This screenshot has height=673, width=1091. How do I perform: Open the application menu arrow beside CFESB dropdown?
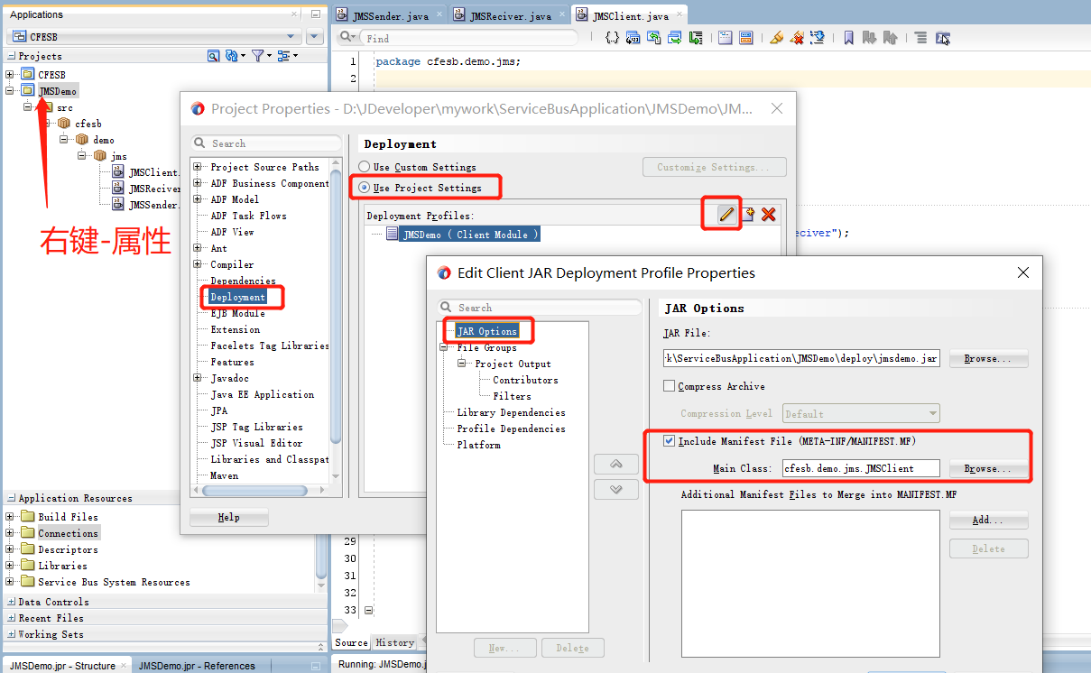click(315, 37)
